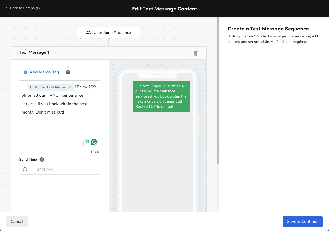This screenshot has height=231, width=329.
Task: Select the Text Message 1 header
Action: pyautogui.click(x=34, y=52)
